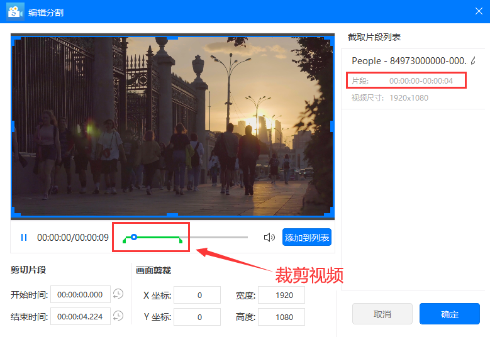490x337 pixels.
Task: Click the 截取片段列表 heading
Action: [374, 37]
